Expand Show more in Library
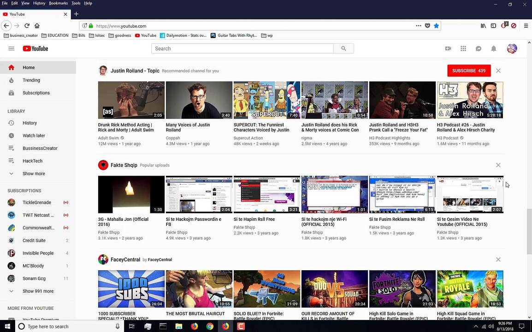The width and height of the screenshot is (532, 332). (x=38, y=173)
